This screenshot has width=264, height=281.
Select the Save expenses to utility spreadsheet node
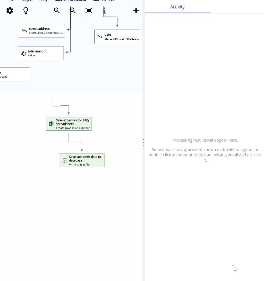69,123
